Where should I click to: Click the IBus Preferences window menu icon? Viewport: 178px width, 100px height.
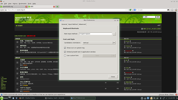coord(61,20)
